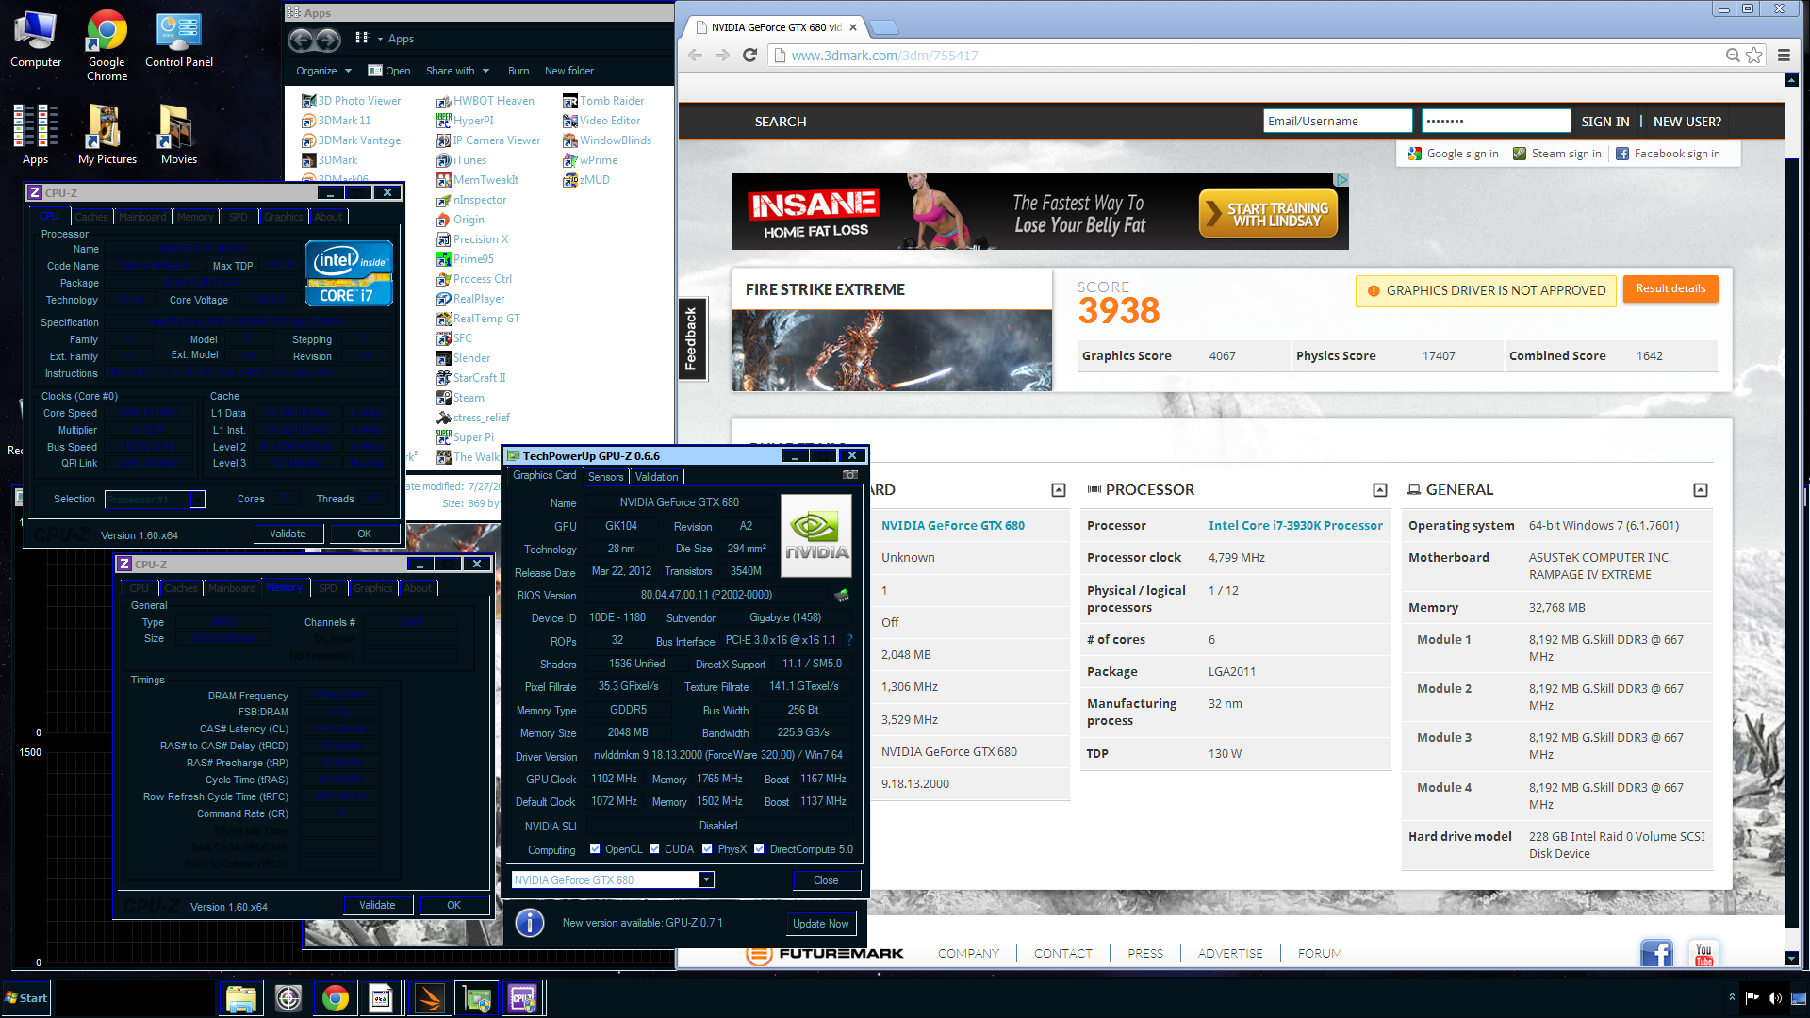1810x1018 pixels.
Task: Collapse the graphics card panel beside PROCESSOR
Action: [1059, 490]
